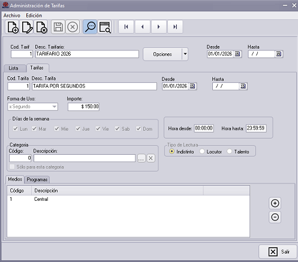Open the Forma de Uso combo box
Viewport: 298px width, 262px height.
[x=33, y=107]
